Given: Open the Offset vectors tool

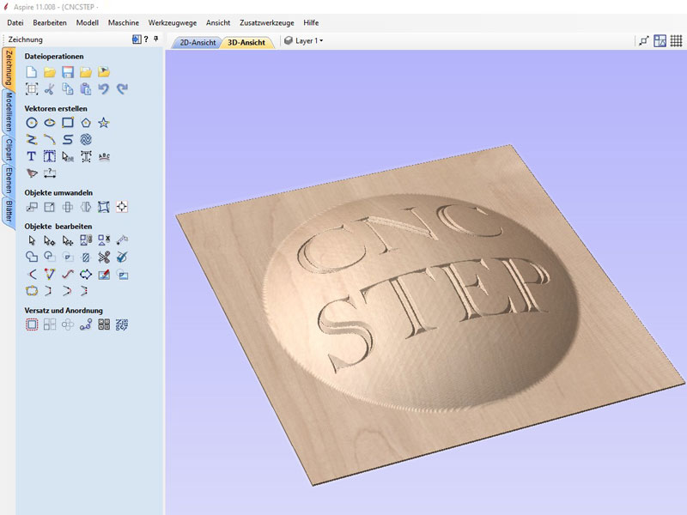Looking at the screenshot, I should (31, 324).
